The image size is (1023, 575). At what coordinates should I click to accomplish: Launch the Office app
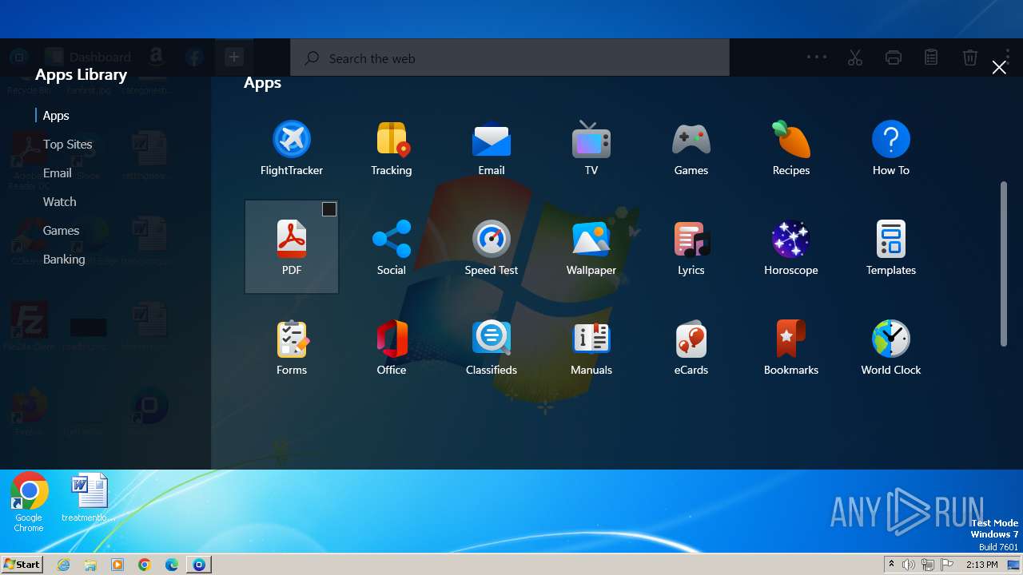392,347
